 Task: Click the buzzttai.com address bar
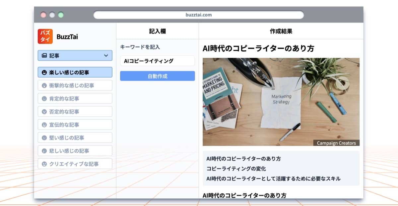coord(199,15)
